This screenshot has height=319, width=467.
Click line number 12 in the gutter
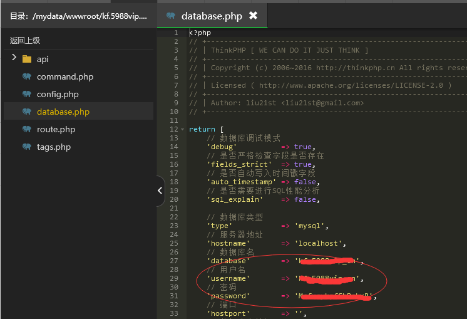click(x=174, y=129)
